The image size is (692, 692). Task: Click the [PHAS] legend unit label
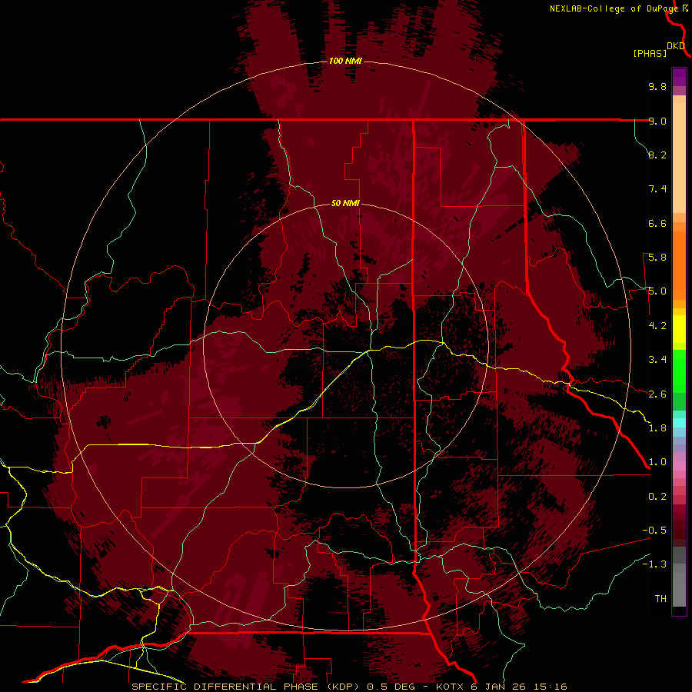click(x=650, y=53)
